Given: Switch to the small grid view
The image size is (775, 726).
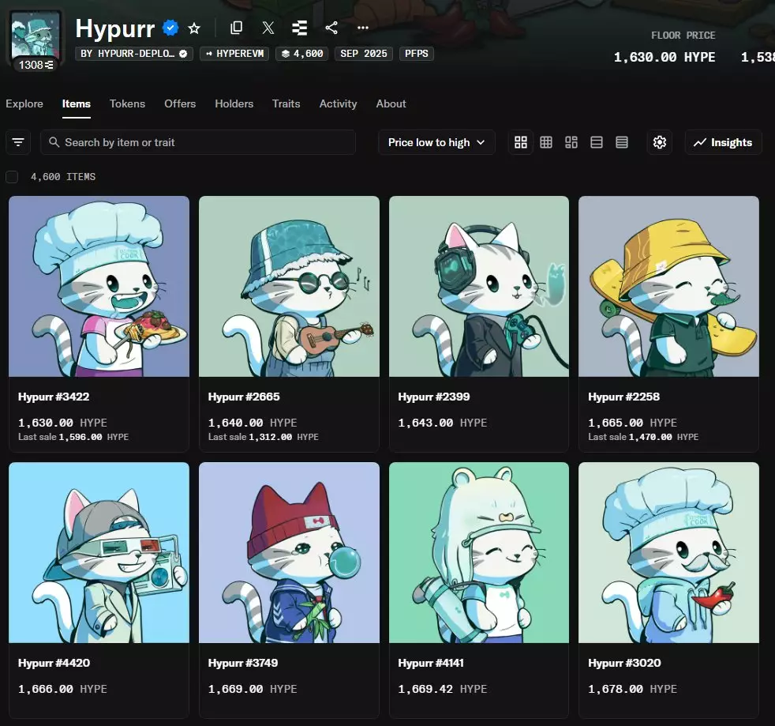Looking at the screenshot, I should tap(546, 142).
